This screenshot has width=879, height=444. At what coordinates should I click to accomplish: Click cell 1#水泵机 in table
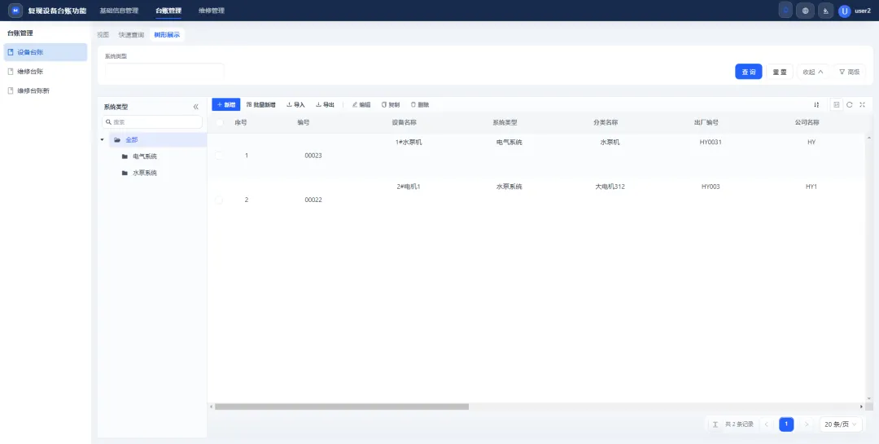[409, 143]
